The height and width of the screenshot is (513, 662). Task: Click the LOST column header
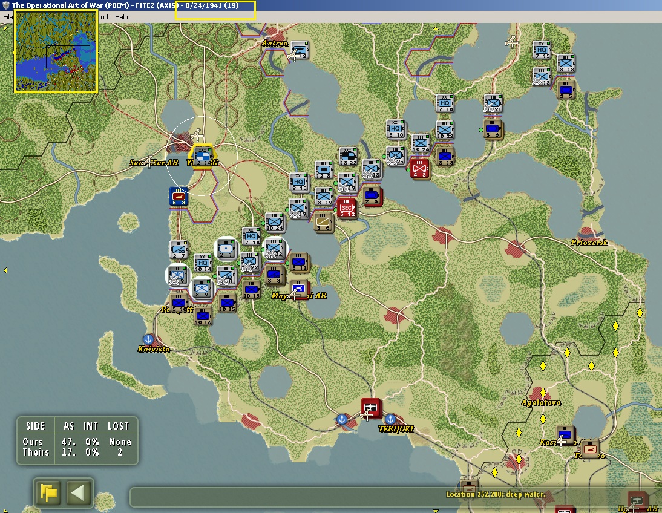(x=118, y=426)
